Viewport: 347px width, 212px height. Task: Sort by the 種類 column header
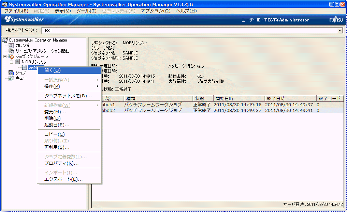pos(158,98)
